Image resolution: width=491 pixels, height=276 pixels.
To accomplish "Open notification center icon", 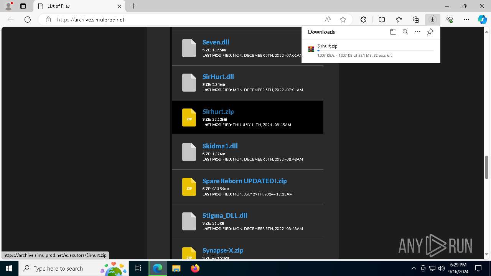I will [478, 268].
